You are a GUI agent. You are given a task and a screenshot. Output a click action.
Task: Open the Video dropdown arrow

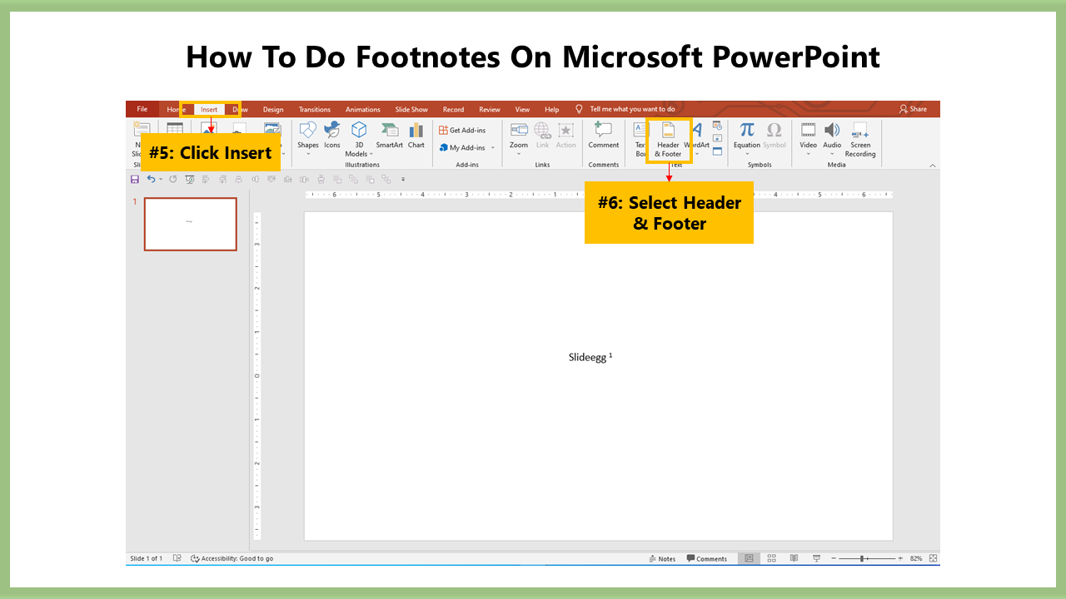pos(809,154)
